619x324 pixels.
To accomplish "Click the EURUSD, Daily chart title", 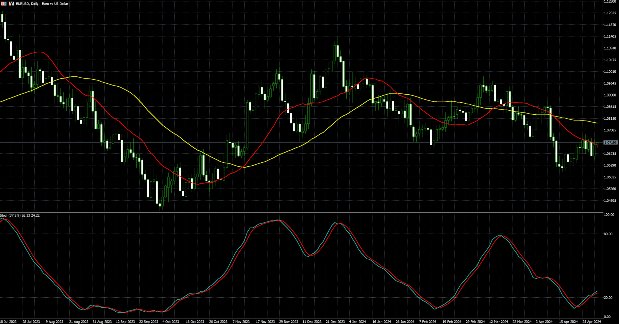I will (42, 4).
